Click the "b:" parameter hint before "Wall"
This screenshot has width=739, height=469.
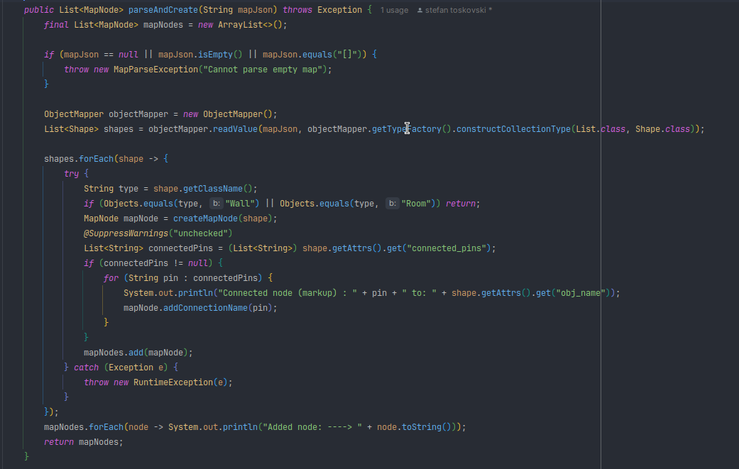click(x=217, y=204)
